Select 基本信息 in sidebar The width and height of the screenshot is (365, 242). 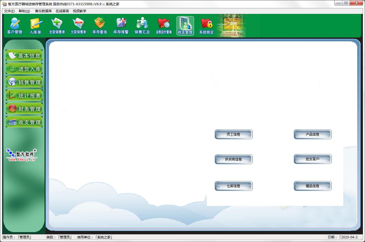(x=24, y=56)
